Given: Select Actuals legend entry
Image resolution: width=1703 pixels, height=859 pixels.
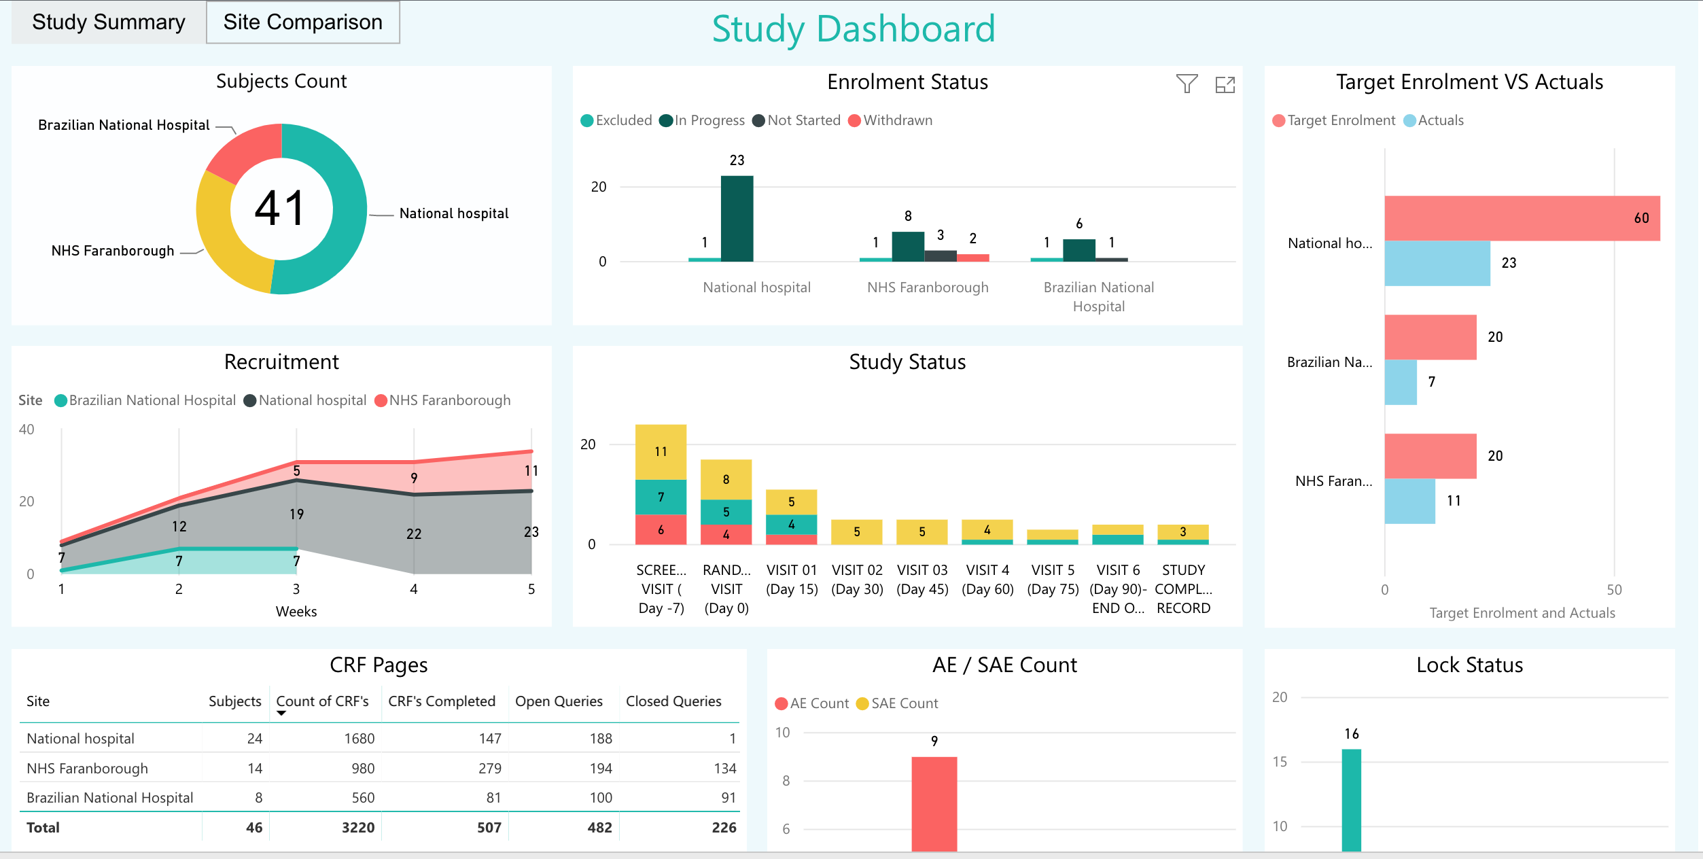Looking at the screenshot, I should (x=1433, y=120).
